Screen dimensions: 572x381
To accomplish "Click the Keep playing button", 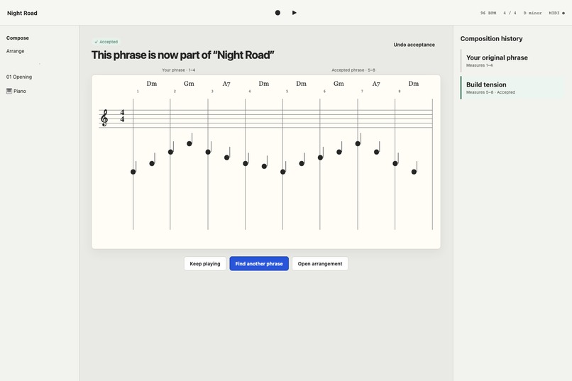I will pyautogui.click(x=205, y=264).
